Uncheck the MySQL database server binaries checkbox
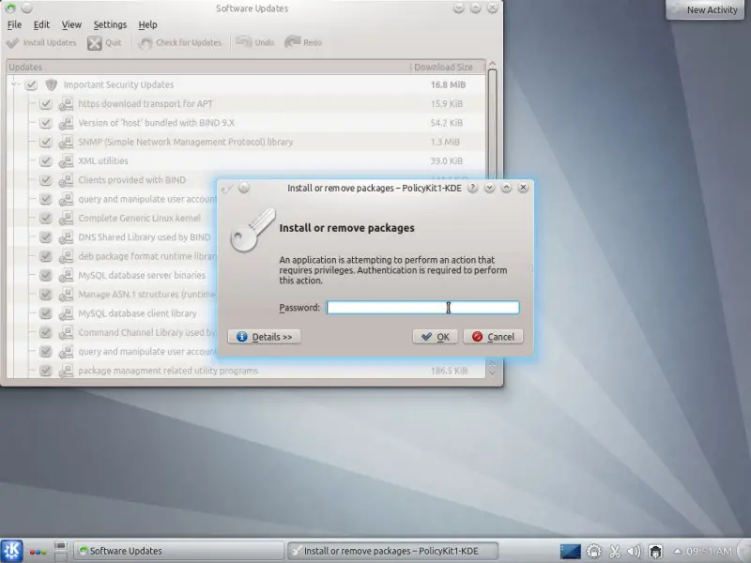This screenshot has width=751, height=563. [45, 275]
